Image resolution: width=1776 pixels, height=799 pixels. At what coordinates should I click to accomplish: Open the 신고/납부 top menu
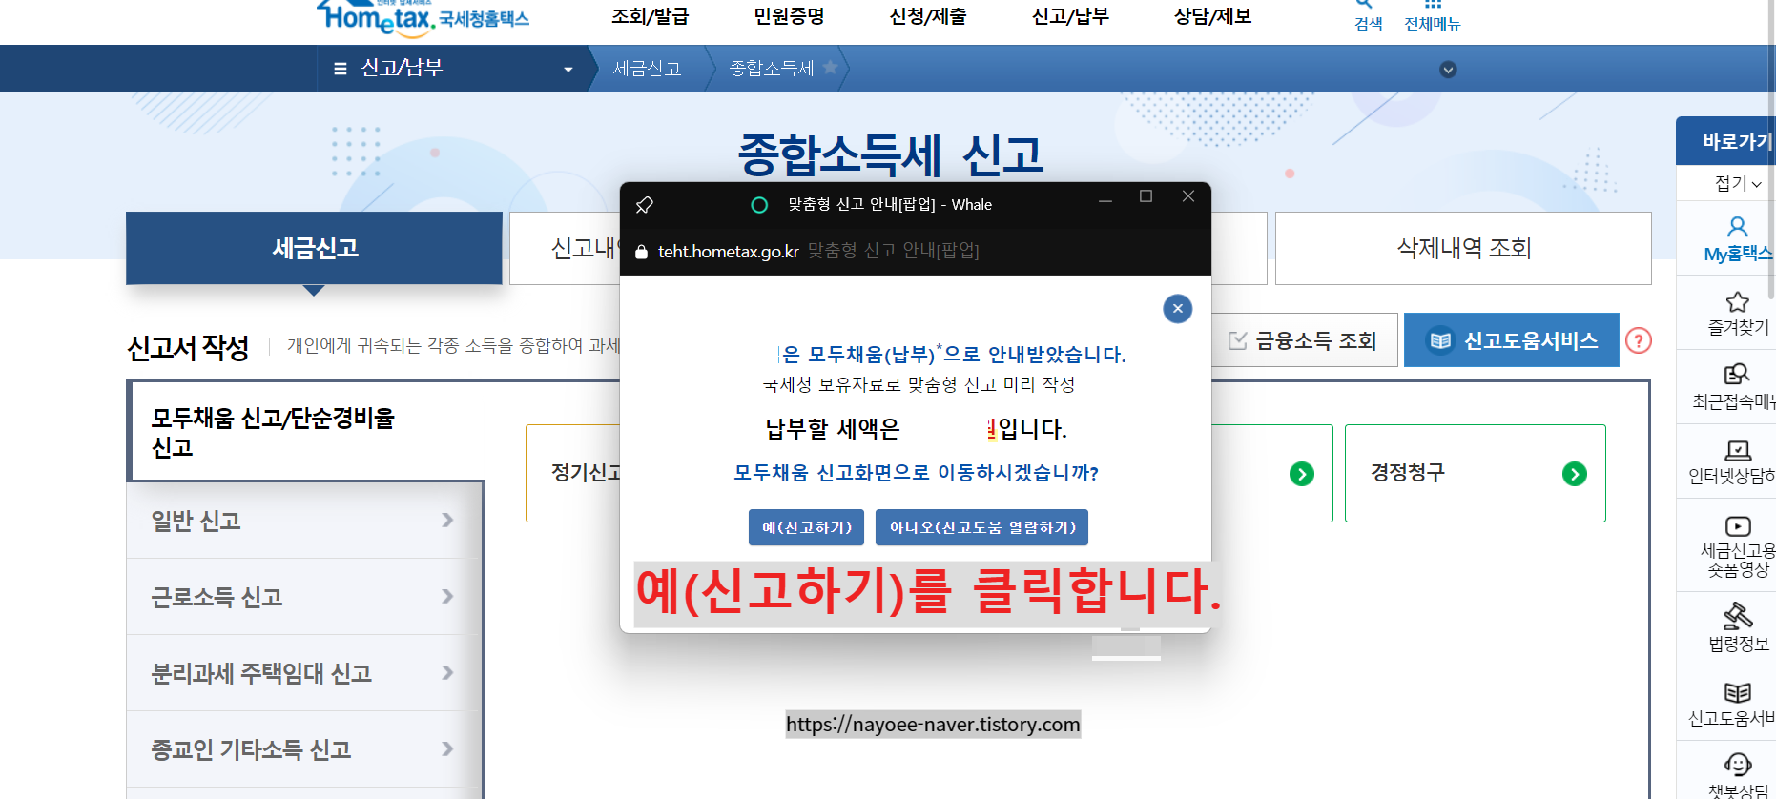(1070, 16)
